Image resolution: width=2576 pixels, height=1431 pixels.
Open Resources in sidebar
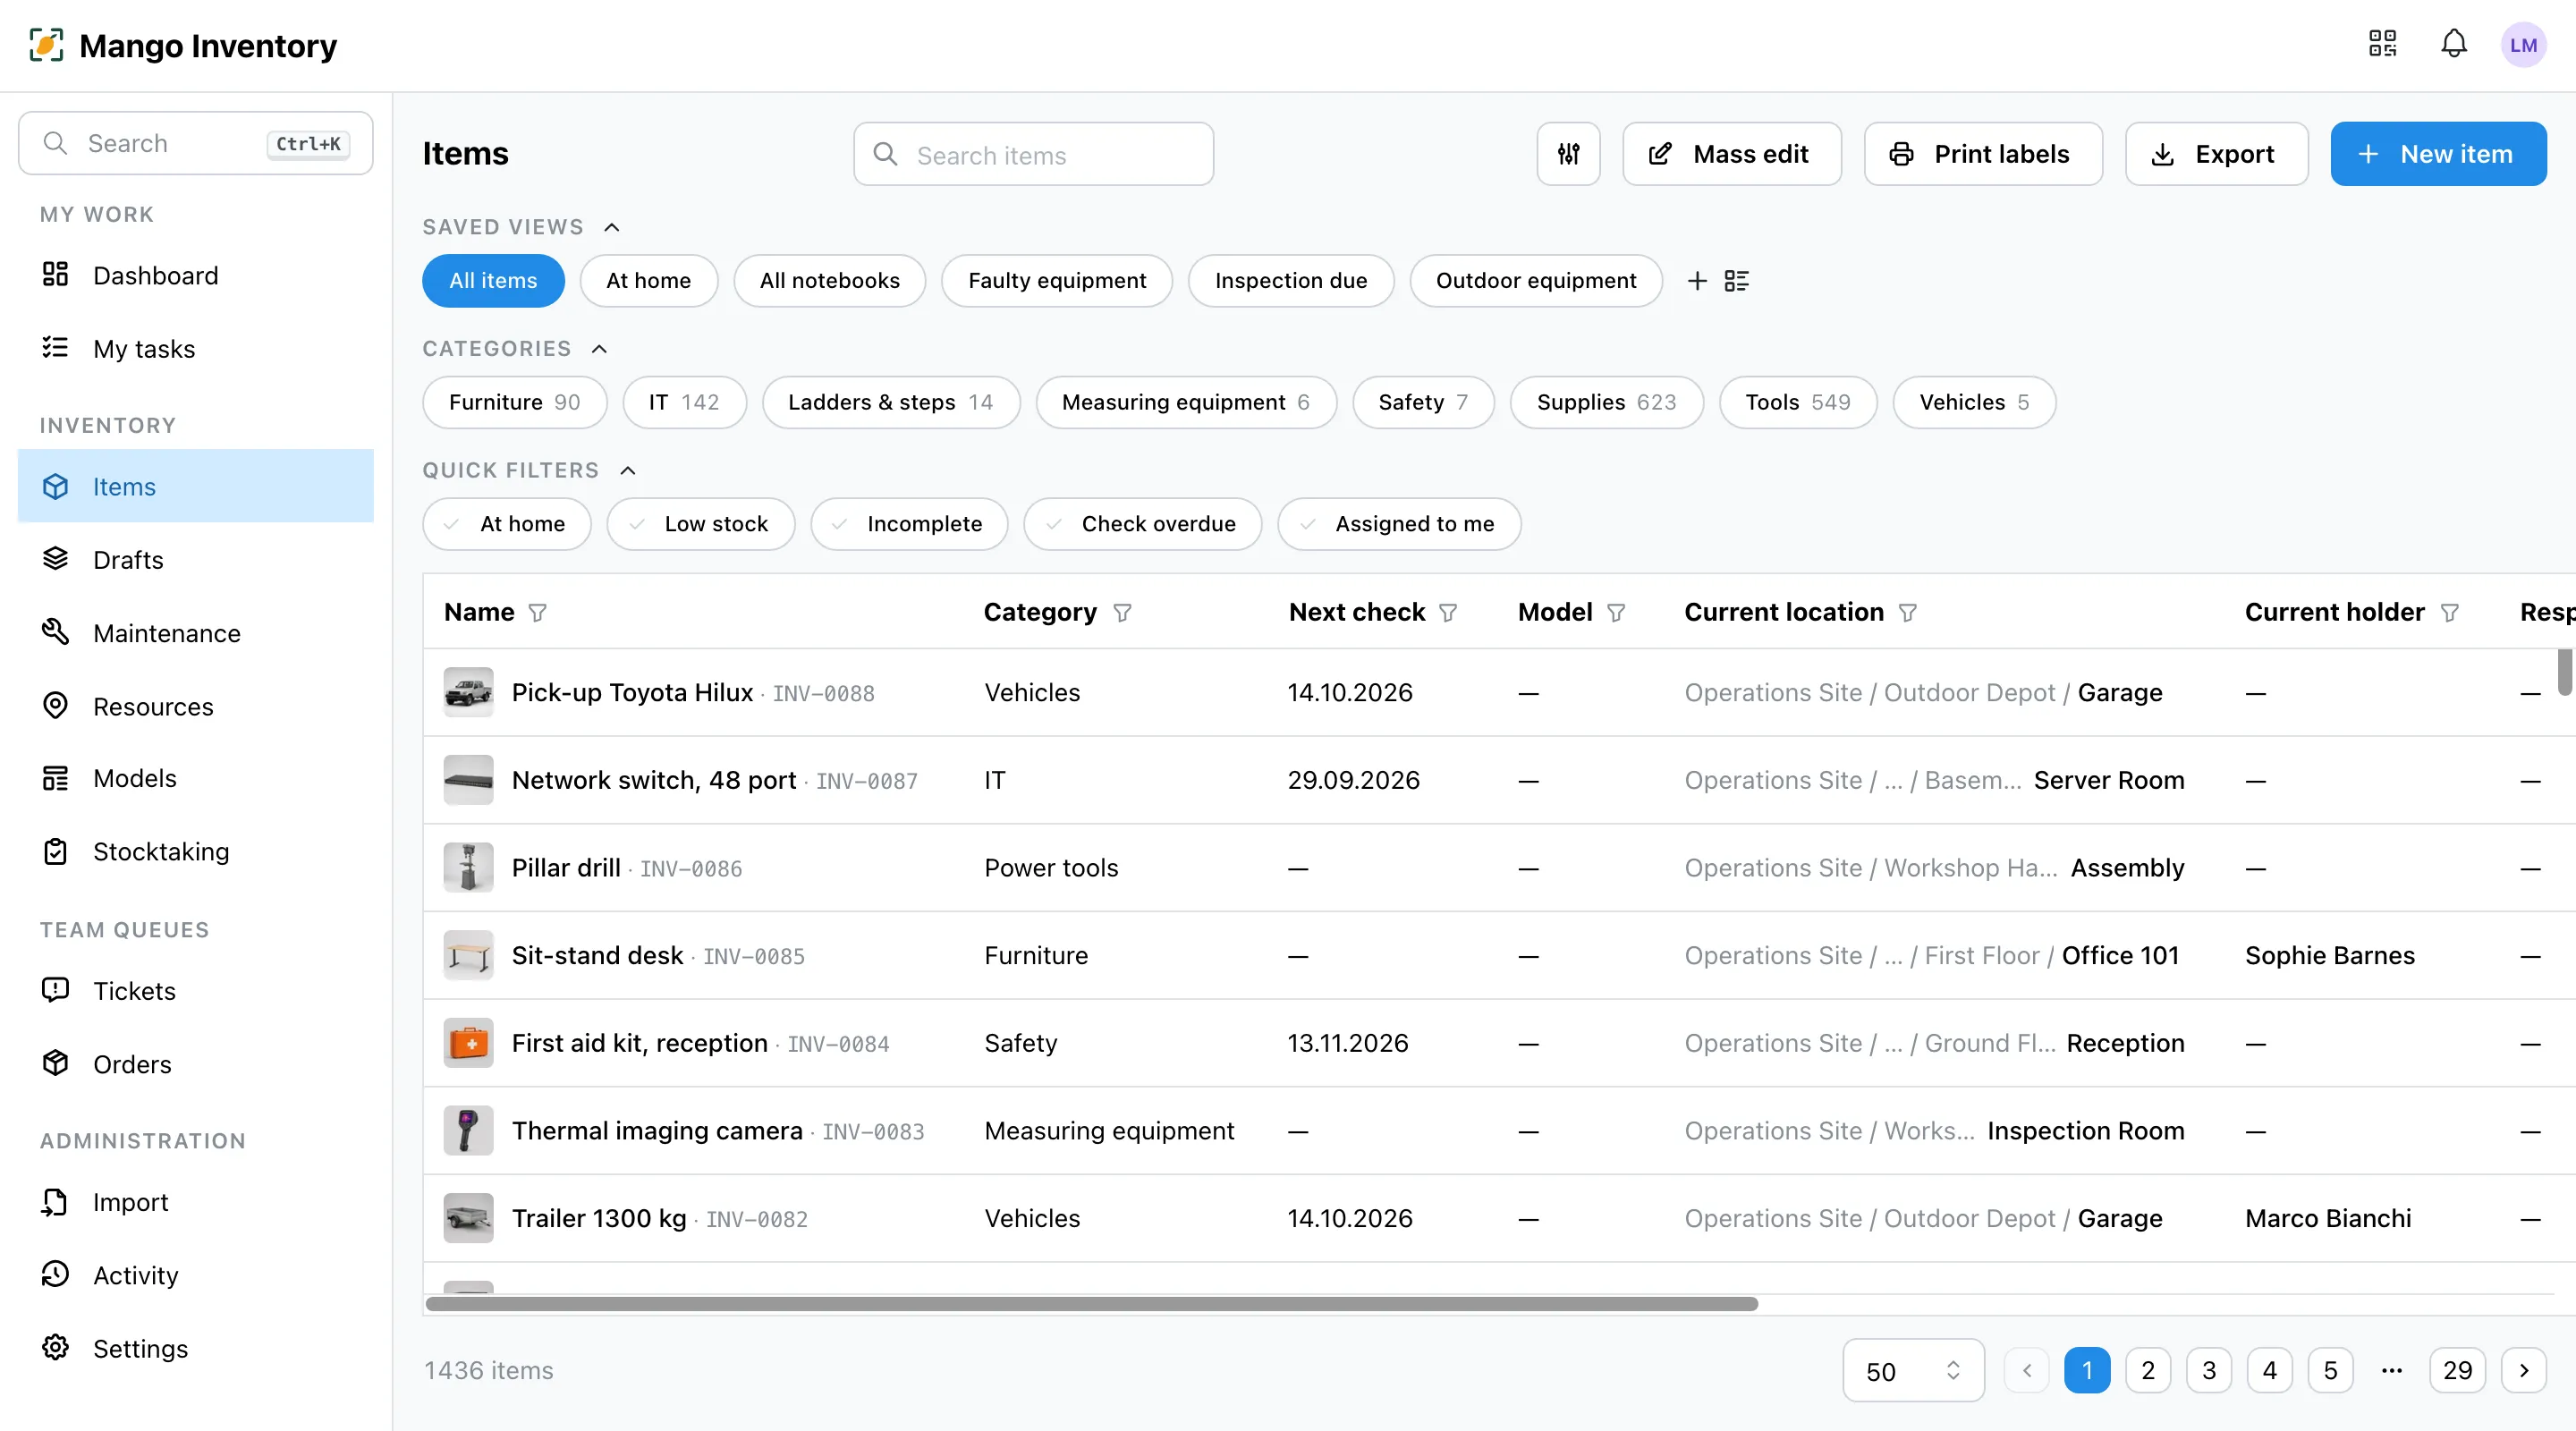tap(196, 706)
